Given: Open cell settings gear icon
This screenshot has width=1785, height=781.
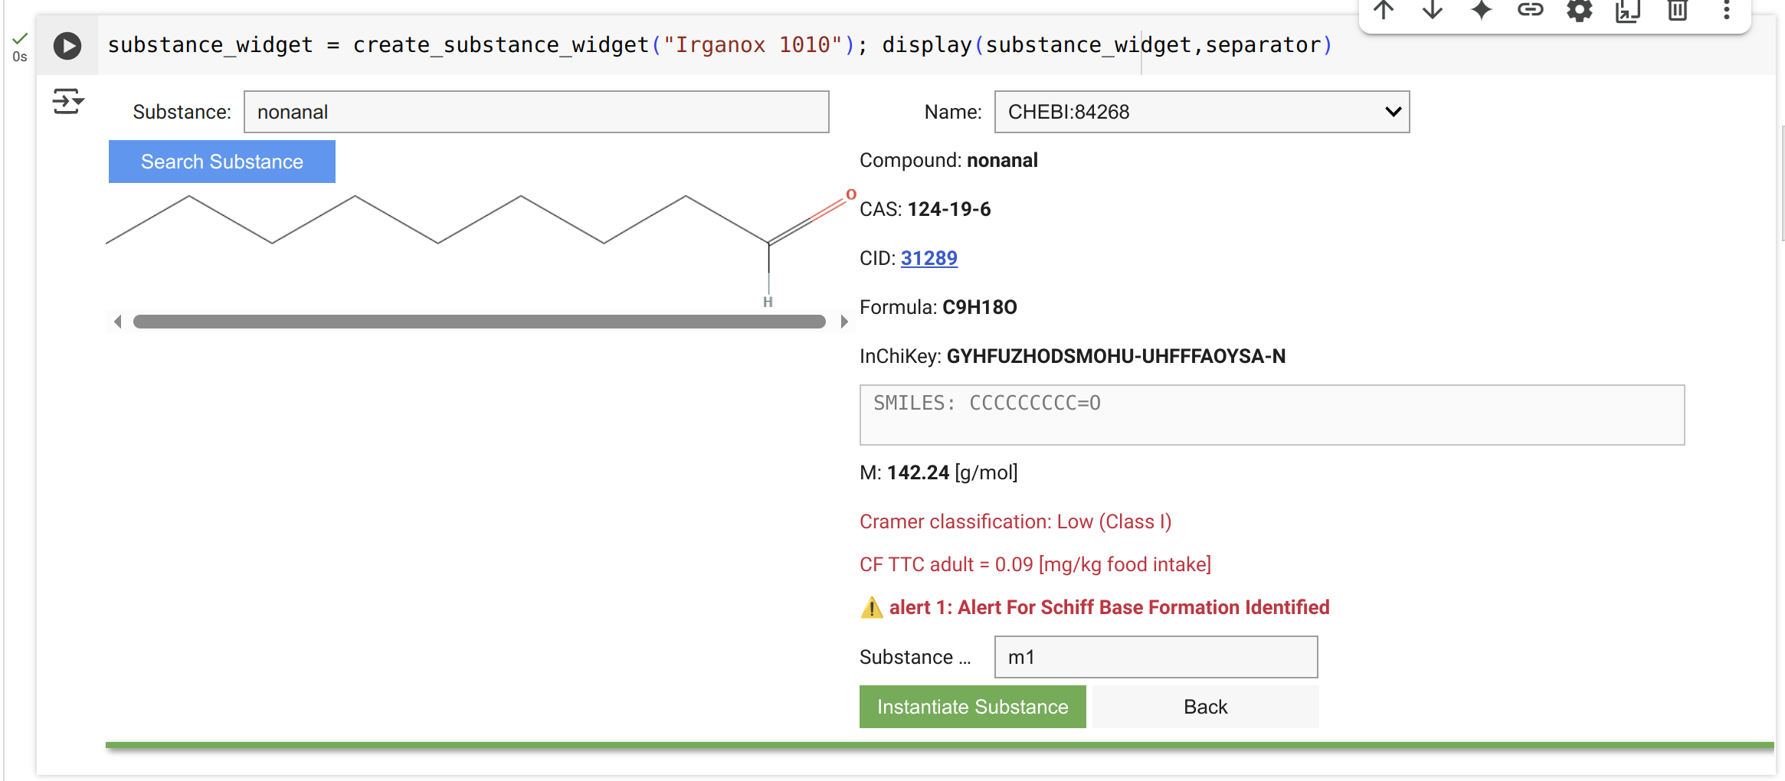Looking at the screenshot, I should (x=1580, y=11).
